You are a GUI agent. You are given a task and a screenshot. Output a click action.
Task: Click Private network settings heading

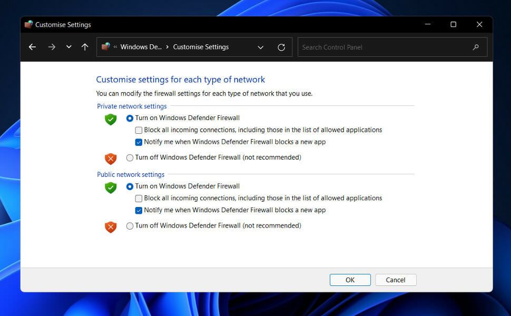coord(132,106)
